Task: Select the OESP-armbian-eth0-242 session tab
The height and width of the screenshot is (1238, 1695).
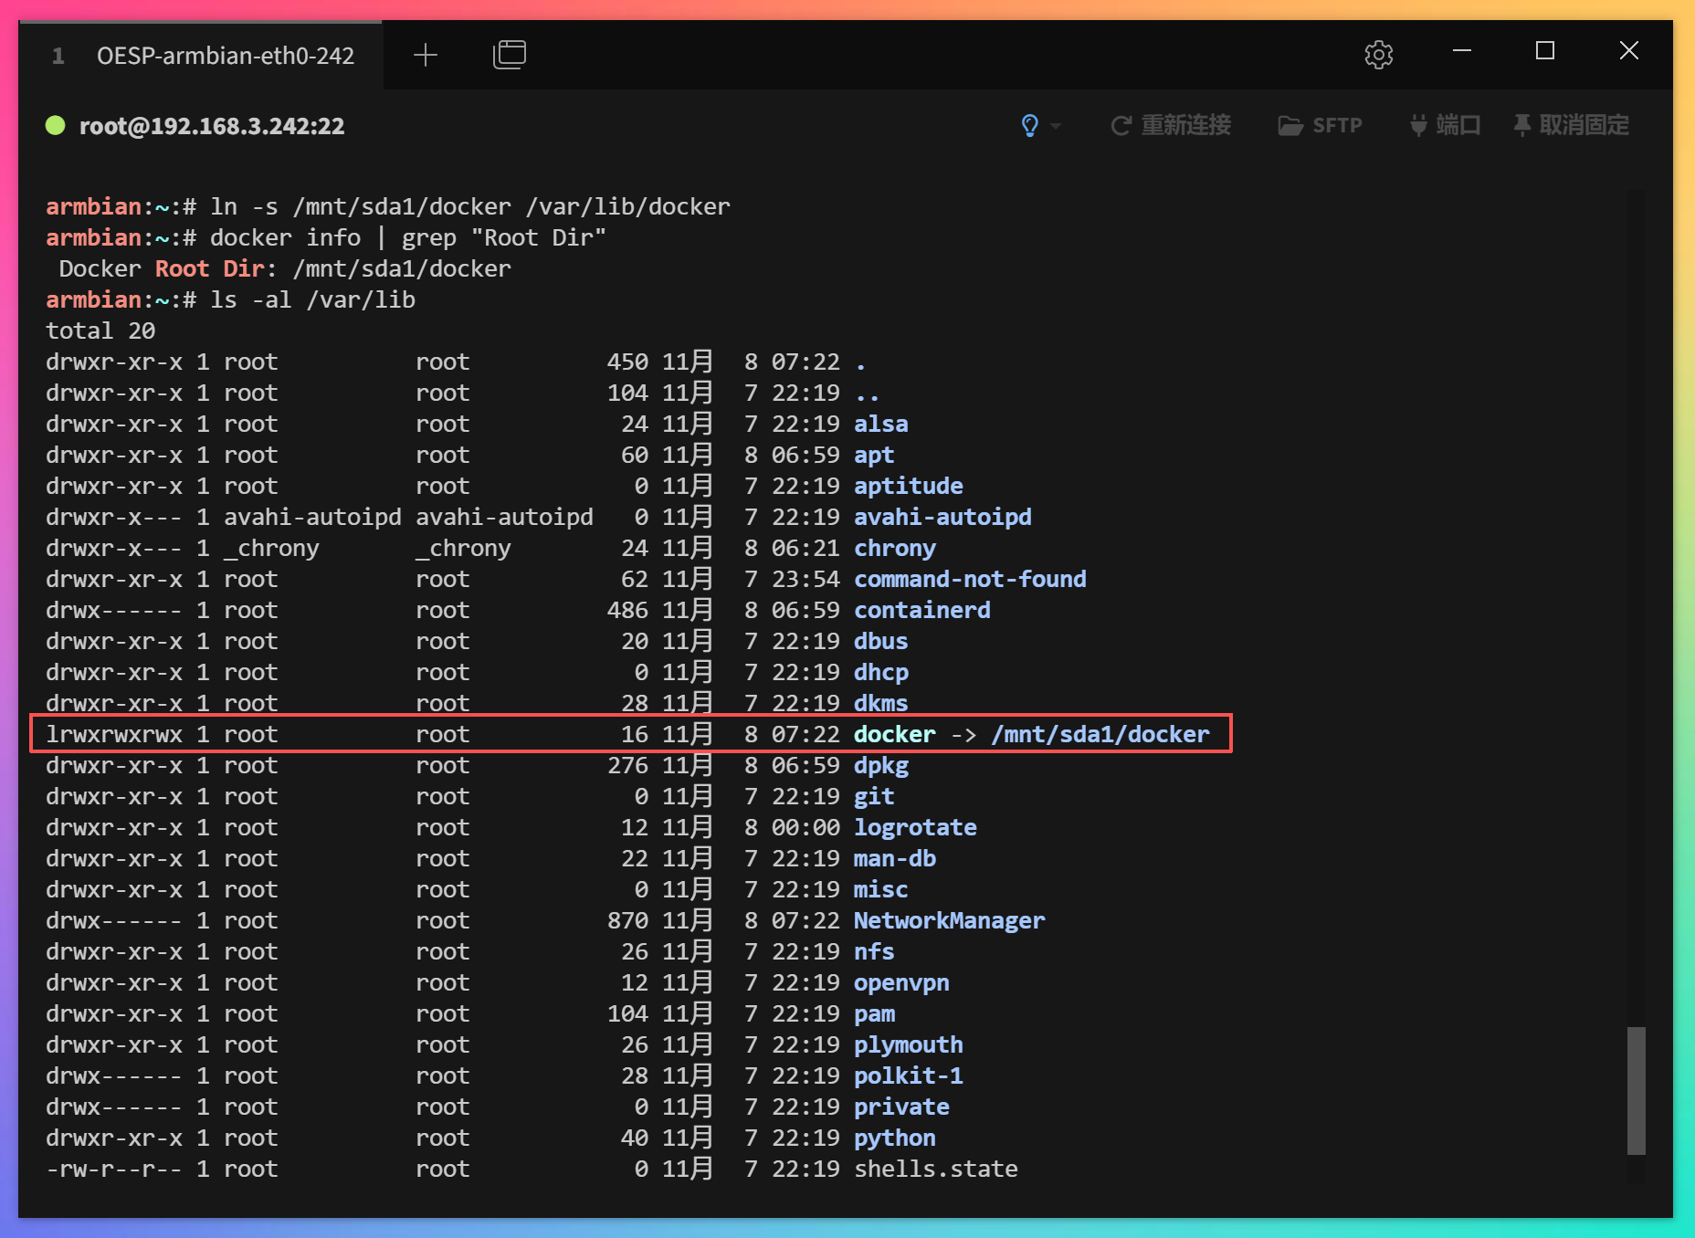Action: (225, 56)
